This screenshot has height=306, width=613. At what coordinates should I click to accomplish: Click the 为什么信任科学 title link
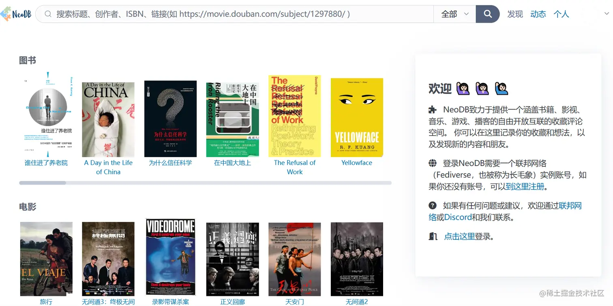pyautogui.click(x=170, y=163)
